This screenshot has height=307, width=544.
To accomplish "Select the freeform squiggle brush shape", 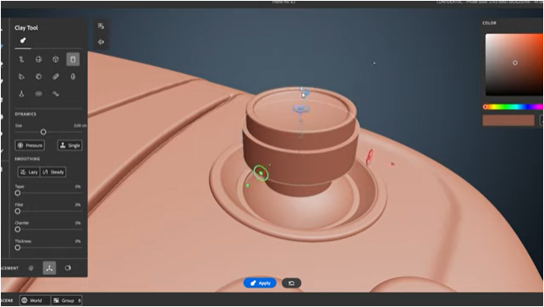I will click(x=21, y=59).
